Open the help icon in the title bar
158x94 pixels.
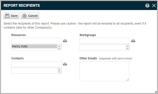coord(147,6)
